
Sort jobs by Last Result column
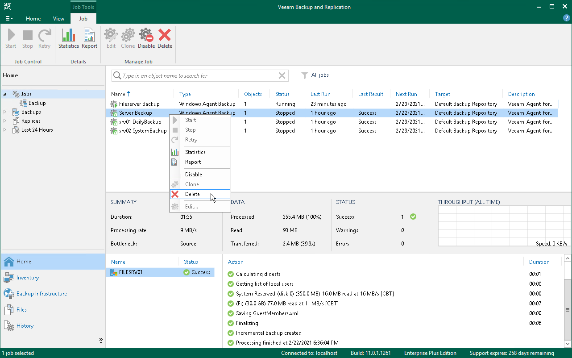[x=370, y=94]
